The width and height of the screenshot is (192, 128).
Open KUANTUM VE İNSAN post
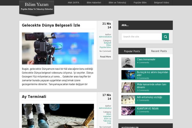(148, 108)
